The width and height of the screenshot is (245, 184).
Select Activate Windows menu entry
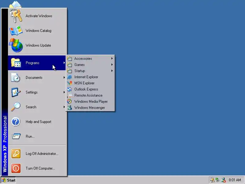(x=37, y=16)
